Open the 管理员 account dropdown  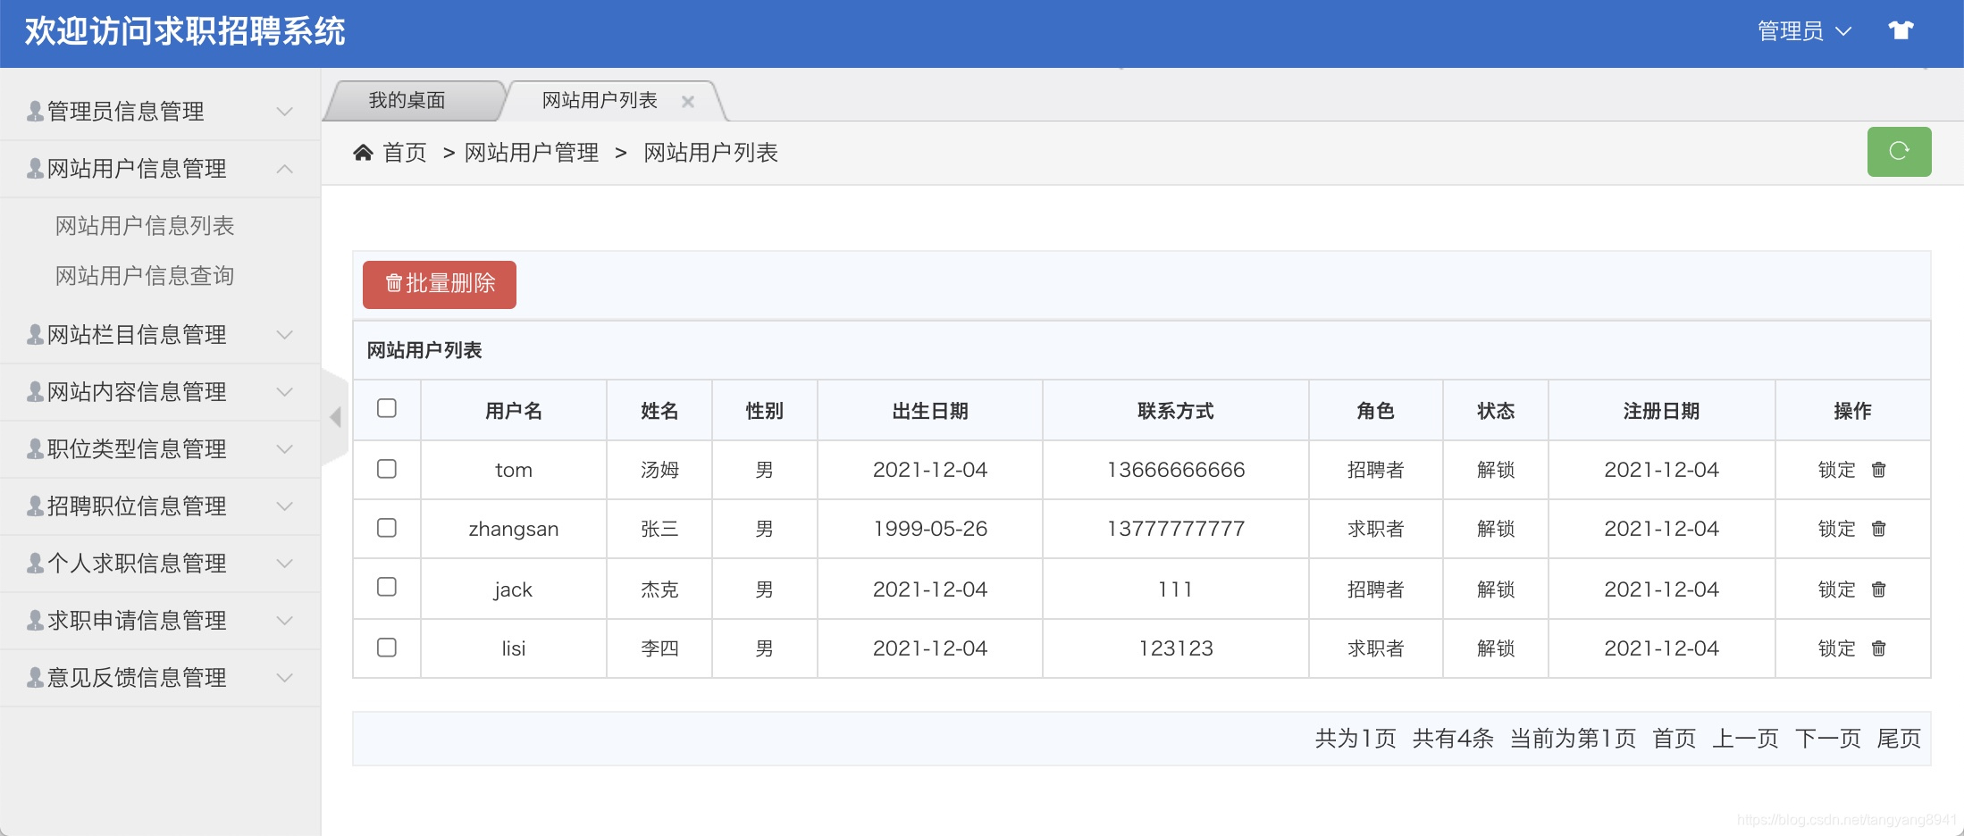(x=1804, y=29)
